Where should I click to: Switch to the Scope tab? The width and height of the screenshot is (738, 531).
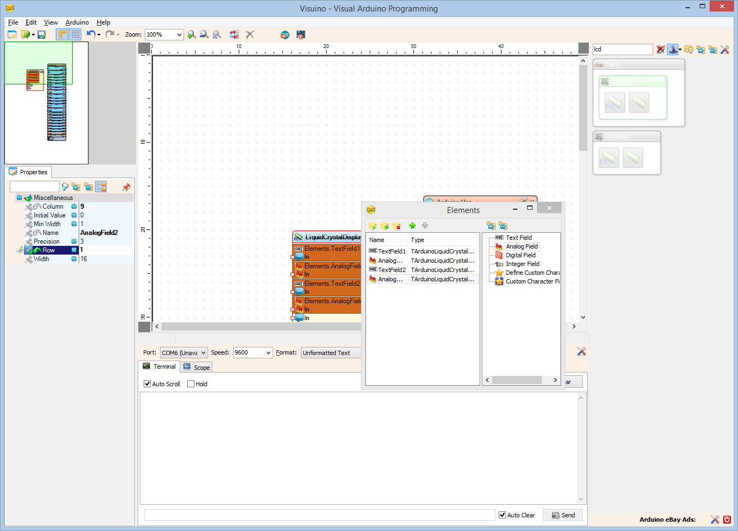[x=197, y=368]
